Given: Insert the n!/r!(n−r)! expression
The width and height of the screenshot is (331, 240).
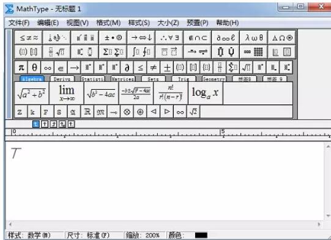Looking at the screenshot, I should (171, 93).
